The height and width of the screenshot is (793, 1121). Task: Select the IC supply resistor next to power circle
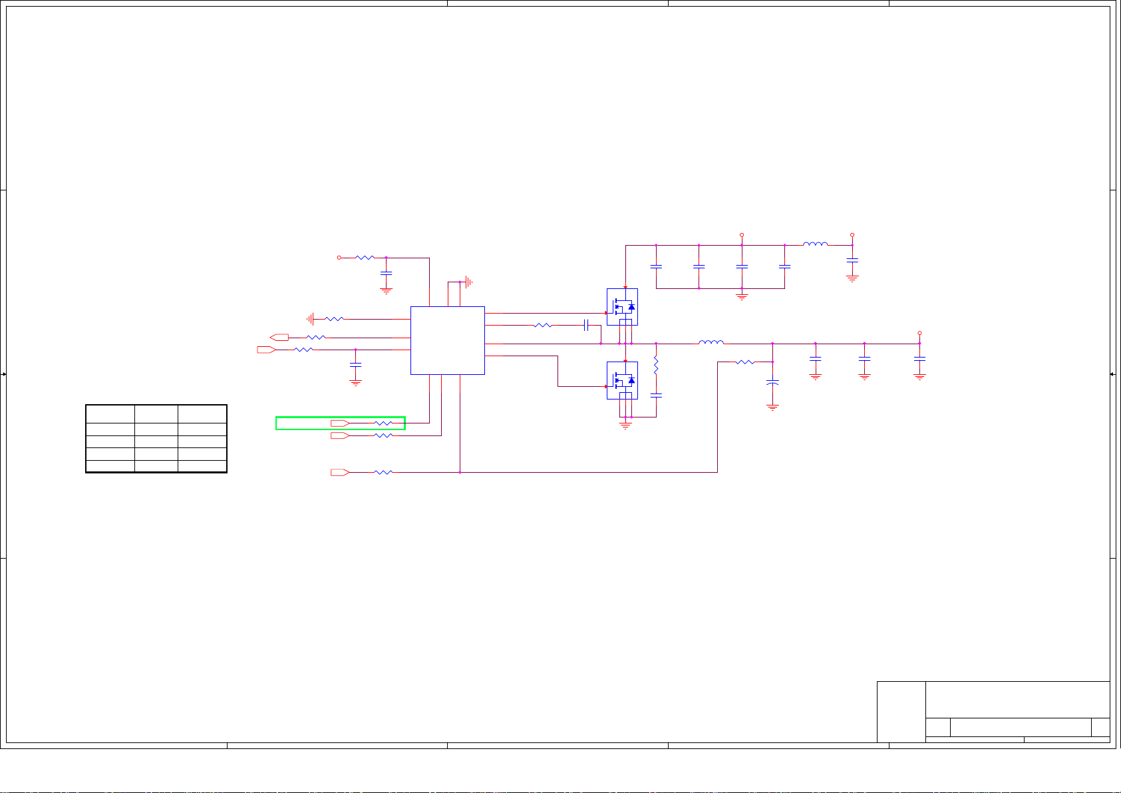point(365,257)
